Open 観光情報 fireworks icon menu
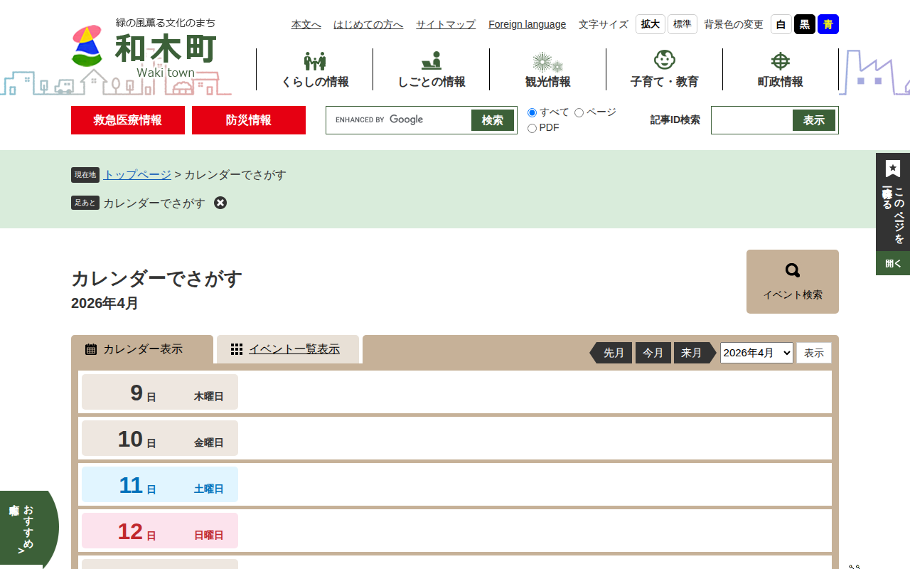 click(547, 62)
